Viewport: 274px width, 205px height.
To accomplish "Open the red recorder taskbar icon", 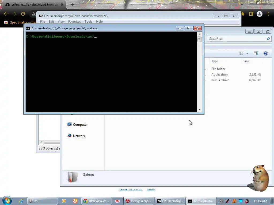I will pos(117,201).
